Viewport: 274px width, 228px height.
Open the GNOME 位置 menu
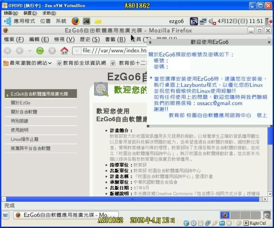click(x=45, y=21)
